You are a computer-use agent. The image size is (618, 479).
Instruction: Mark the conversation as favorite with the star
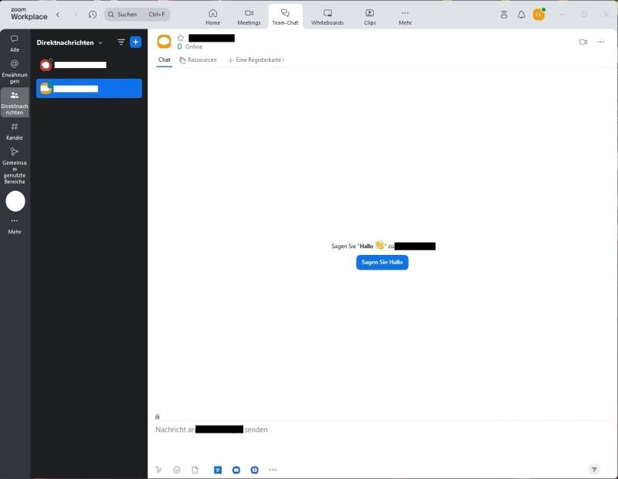178,37
